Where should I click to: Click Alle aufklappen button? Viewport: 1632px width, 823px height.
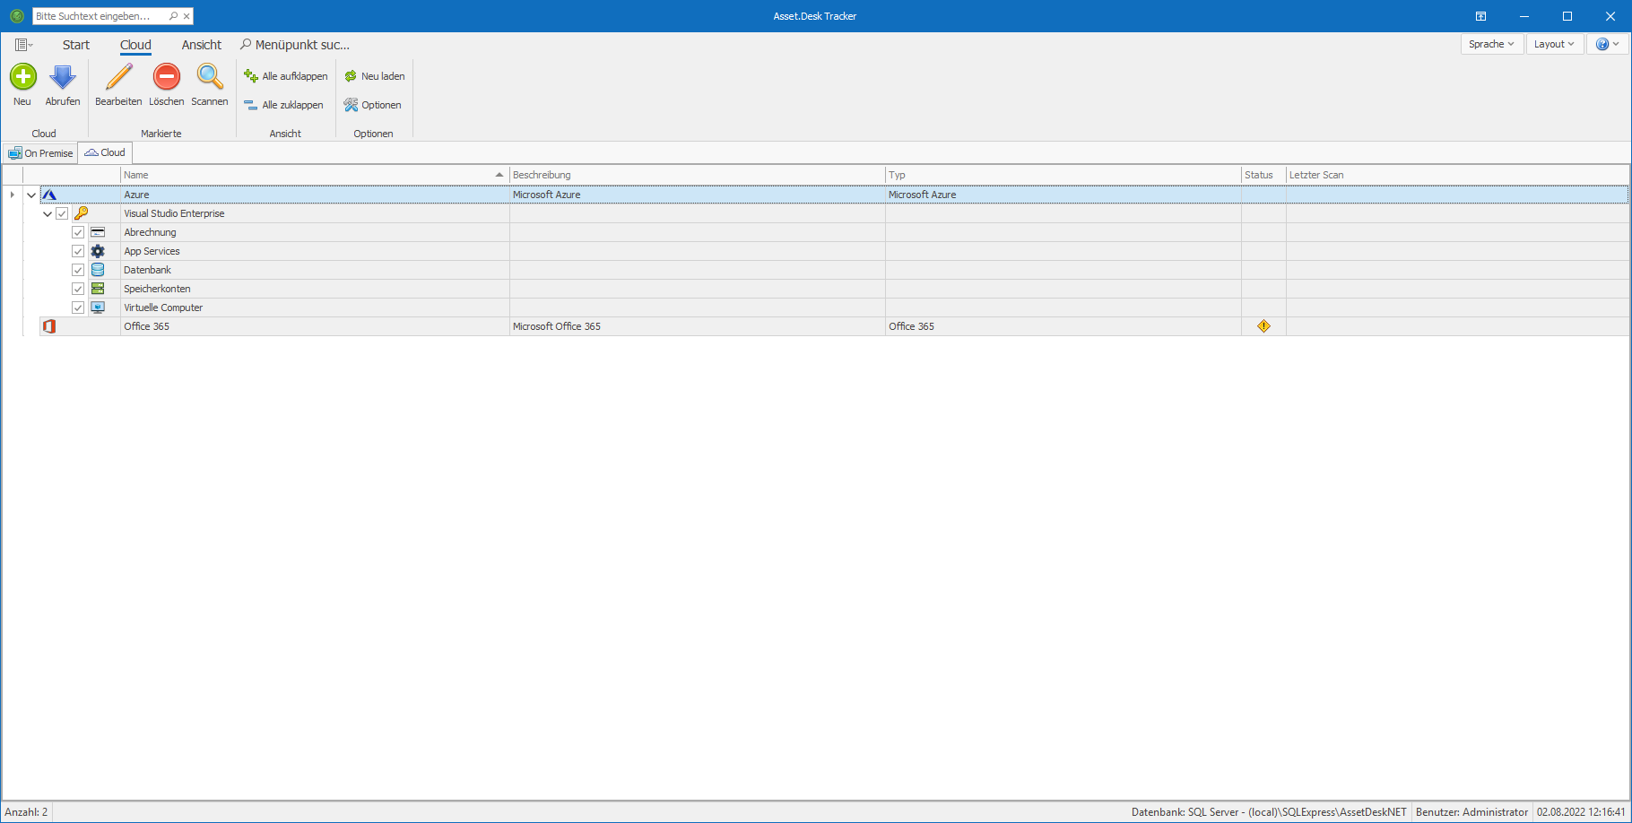pyautogui.click(x=286, y=76)
